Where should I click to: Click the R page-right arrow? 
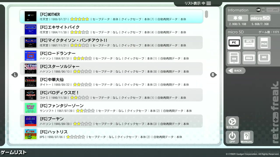[213, 75]
